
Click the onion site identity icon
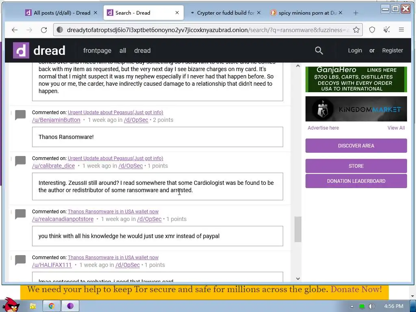[x=60, y=30]
